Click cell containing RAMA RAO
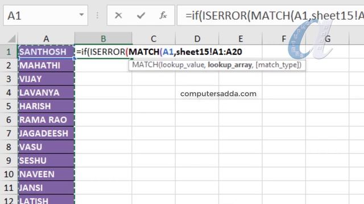This screenshot has height=204, width=364. click(x=46, y=120)
